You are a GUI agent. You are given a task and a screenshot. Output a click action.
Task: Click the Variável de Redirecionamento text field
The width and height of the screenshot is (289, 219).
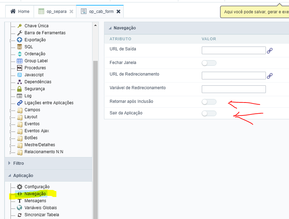coord(234,89)
